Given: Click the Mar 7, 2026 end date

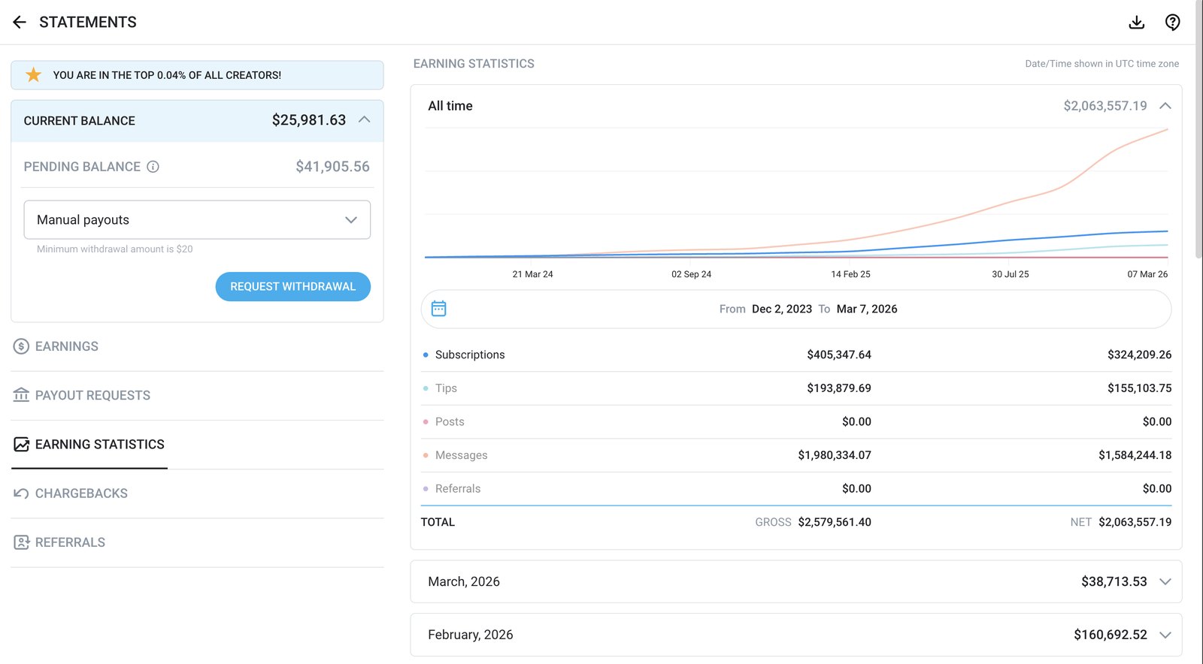Looking at the screenshot, I should tap(867, 309).
